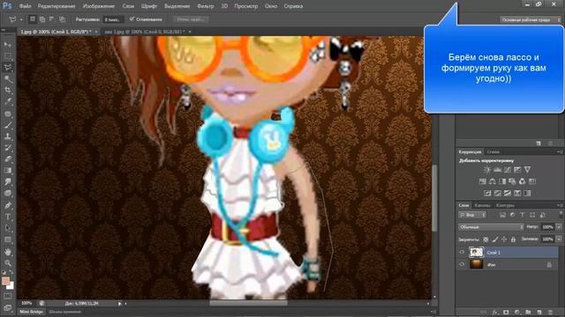Hide layer Слой 1 with its eye icon
Viewport: 565px width, 317px height.
pos(462,253)
